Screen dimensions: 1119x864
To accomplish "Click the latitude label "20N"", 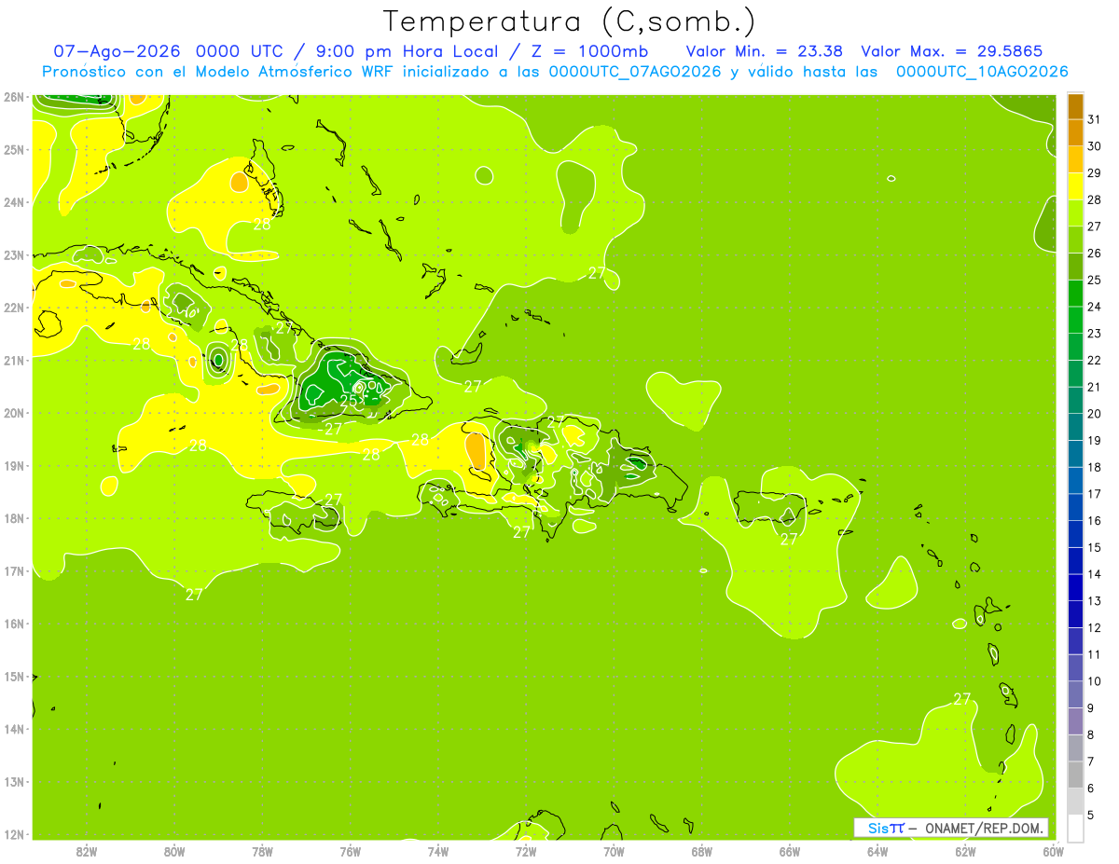I will click(14, 413).
